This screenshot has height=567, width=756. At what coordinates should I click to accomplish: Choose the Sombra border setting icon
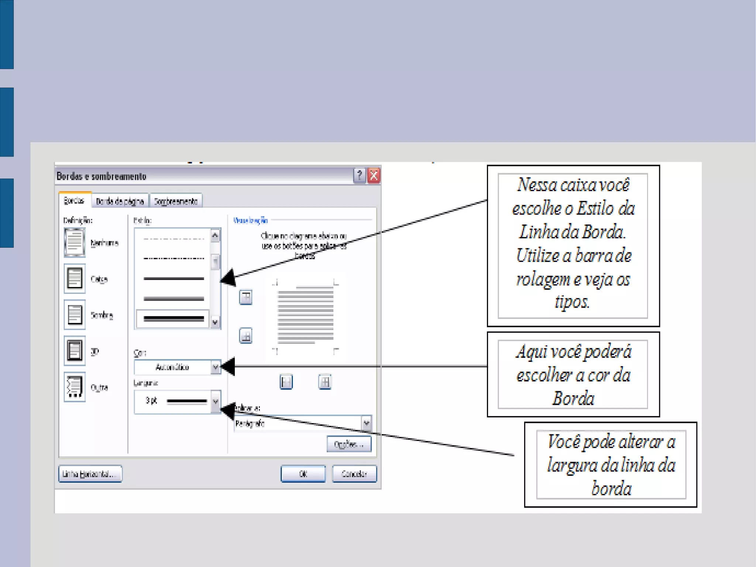tap(75, 314)
